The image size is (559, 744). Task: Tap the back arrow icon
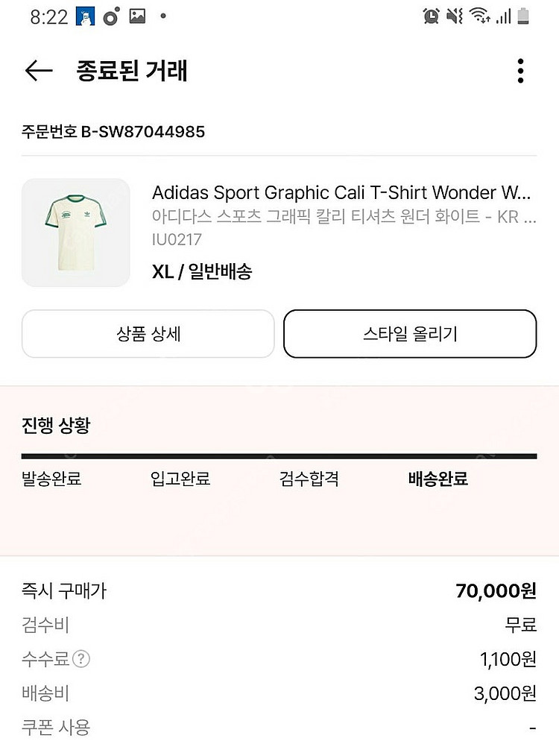pos(39,71)
